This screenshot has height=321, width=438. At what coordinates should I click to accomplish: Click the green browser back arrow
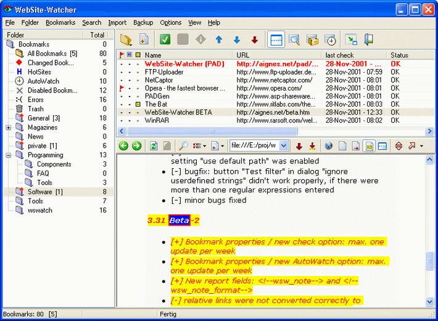pyautogui.click(x=123, y=146)
